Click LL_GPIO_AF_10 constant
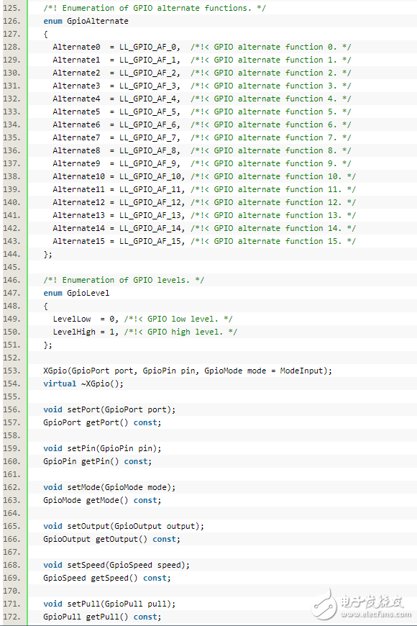The image size is (417, 626). tap(152, 176)
